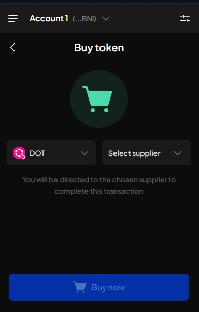
Task: Click the supplier redirection notice text
Action: [99, 186]
